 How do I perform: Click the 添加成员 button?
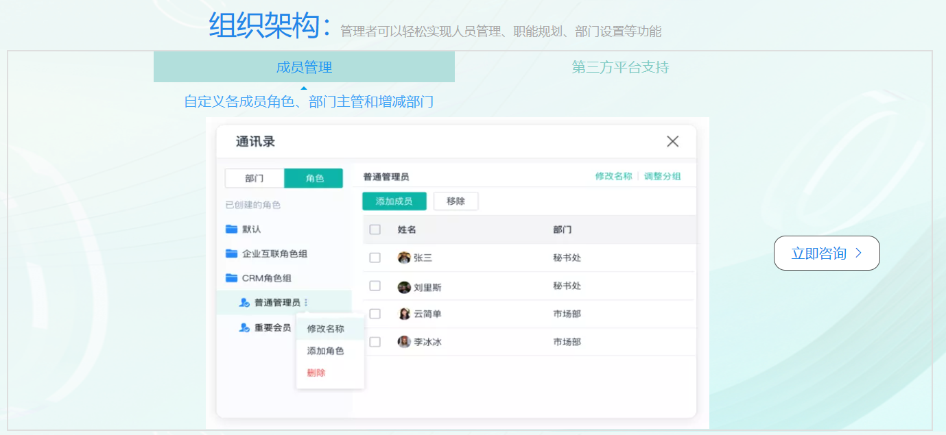coord(394,201)
